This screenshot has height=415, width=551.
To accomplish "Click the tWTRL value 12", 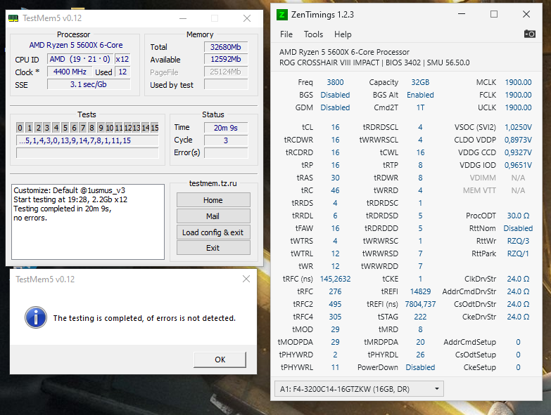I will pos(335,253).
